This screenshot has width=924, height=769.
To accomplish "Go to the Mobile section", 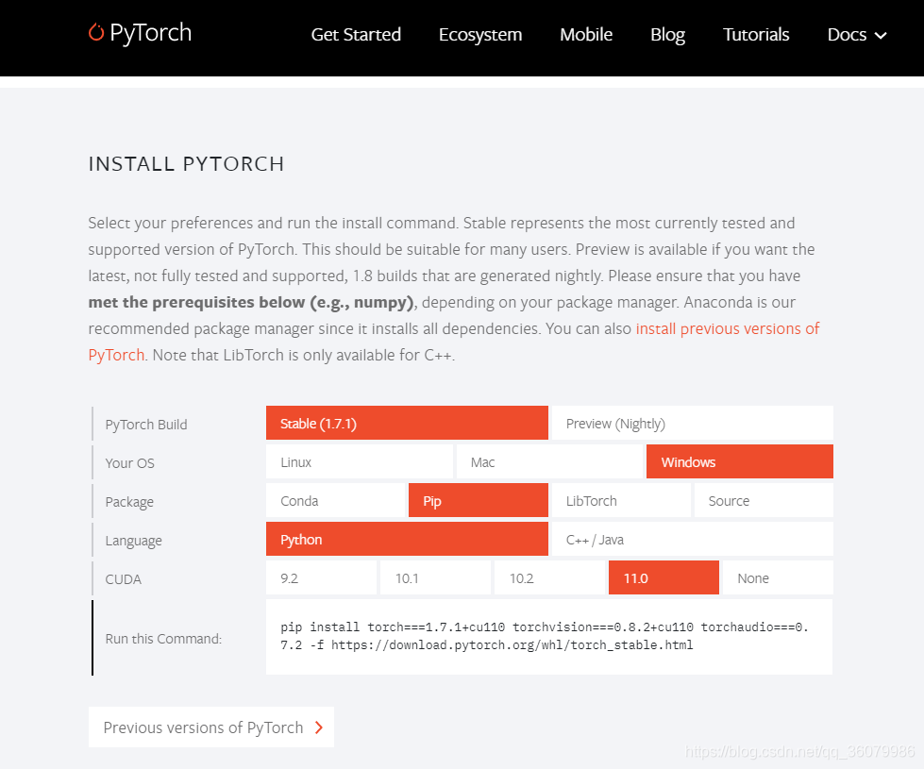I will point(586,35).
